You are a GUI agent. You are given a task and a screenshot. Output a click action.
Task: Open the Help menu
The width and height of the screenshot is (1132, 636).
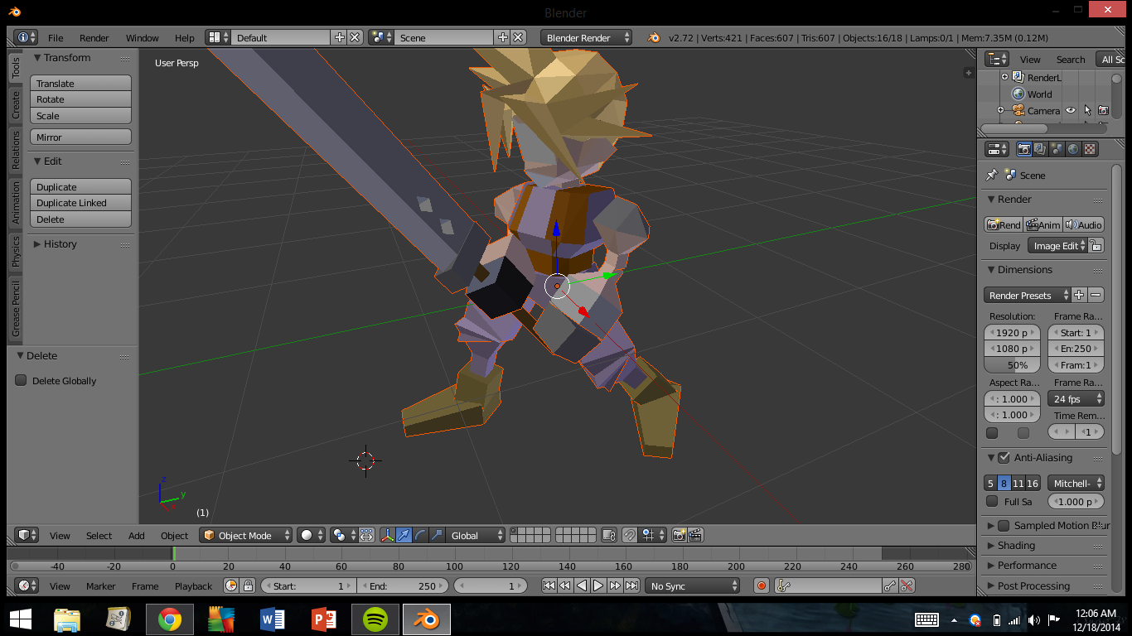(x=185, y=38)
